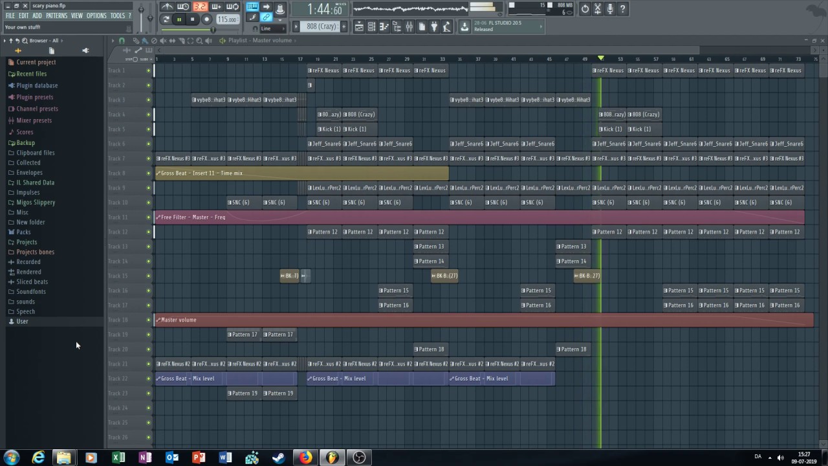Expand the Migos Slippery folder

[31, 203]
